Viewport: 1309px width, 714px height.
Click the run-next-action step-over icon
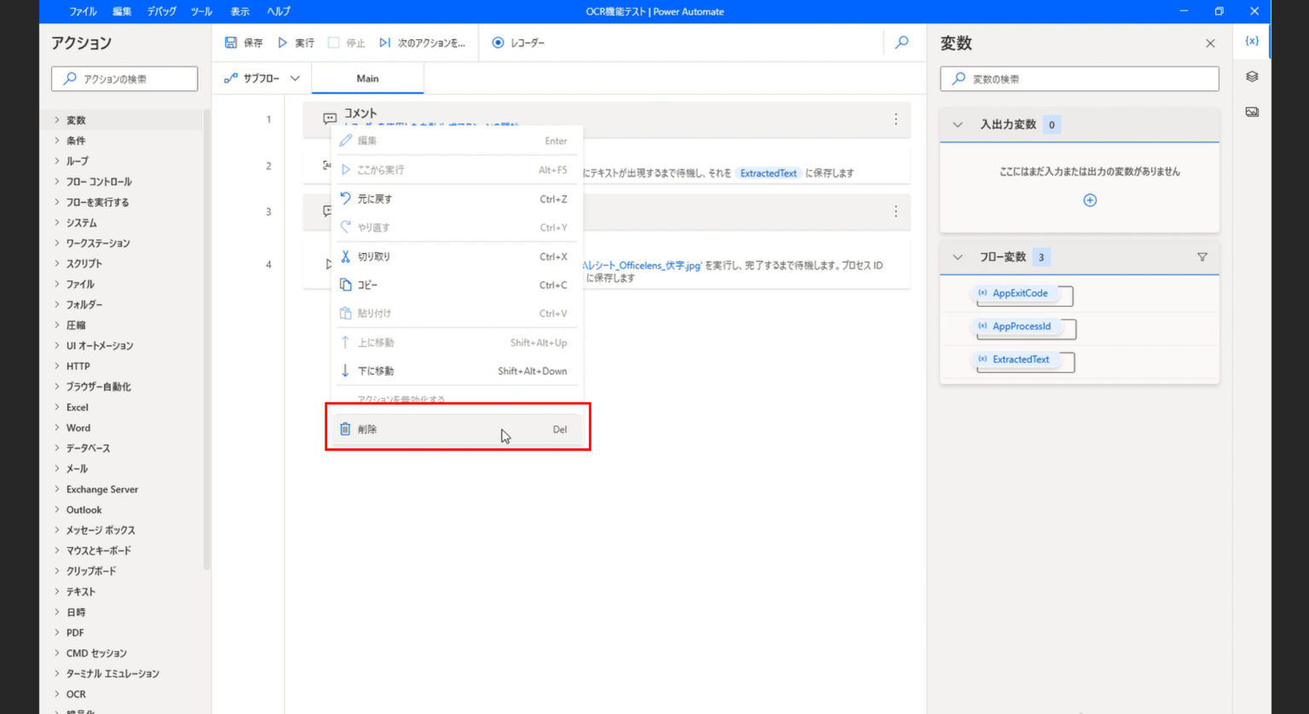click(x=385, y=43)
